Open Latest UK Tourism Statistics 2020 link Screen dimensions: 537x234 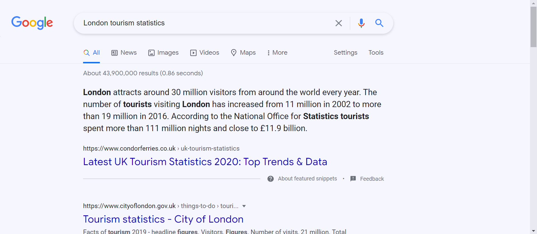[205, 162]
